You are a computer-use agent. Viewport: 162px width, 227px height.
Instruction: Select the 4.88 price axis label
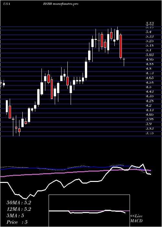click(x=150, y=64)
